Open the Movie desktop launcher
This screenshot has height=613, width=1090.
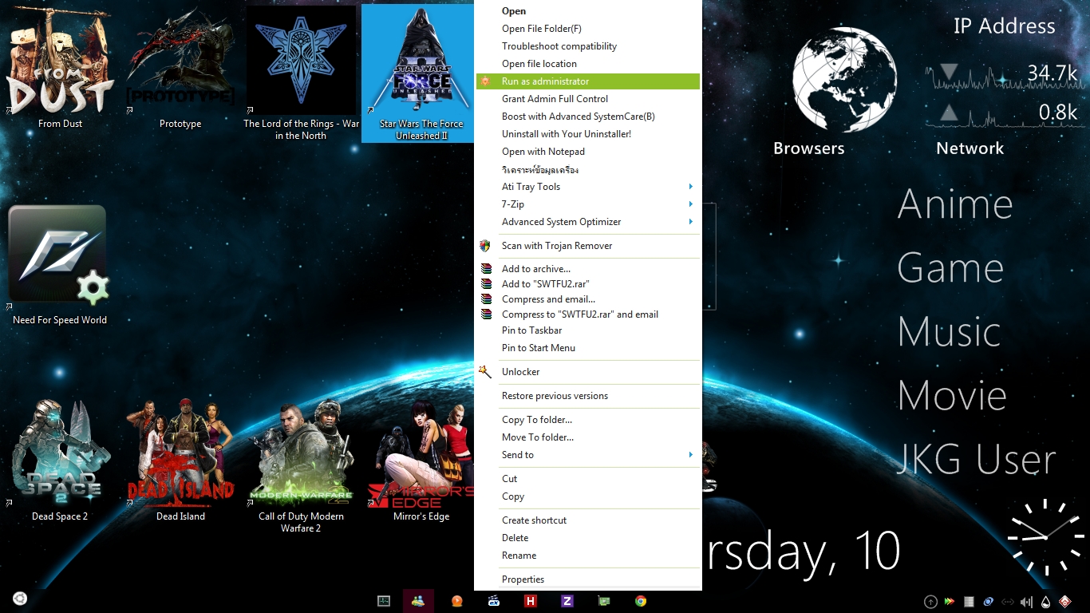click(x=952, y=396)
